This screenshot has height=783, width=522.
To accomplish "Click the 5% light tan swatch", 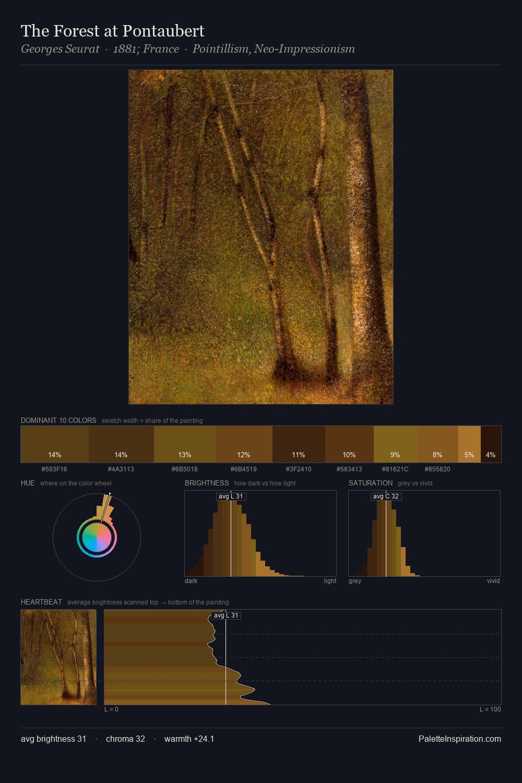I will (469, 444).
